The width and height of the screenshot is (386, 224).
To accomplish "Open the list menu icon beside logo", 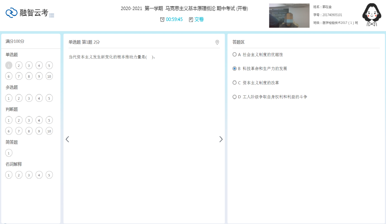I will pos(51,15).
